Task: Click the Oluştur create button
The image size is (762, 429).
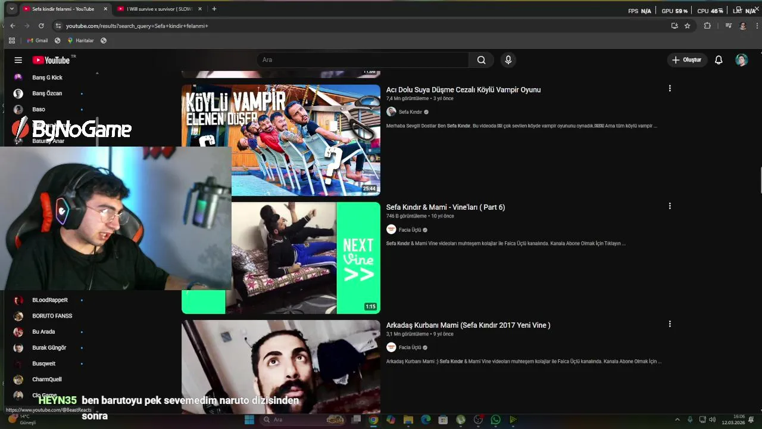Action: coord(686,60)
